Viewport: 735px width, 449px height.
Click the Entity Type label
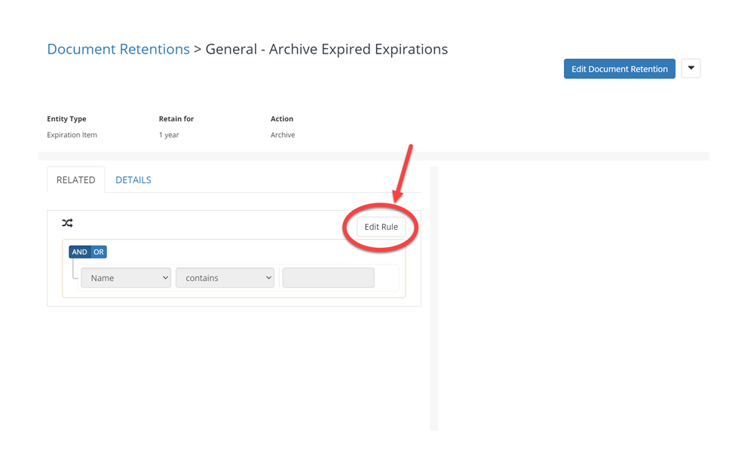[66, 119]
